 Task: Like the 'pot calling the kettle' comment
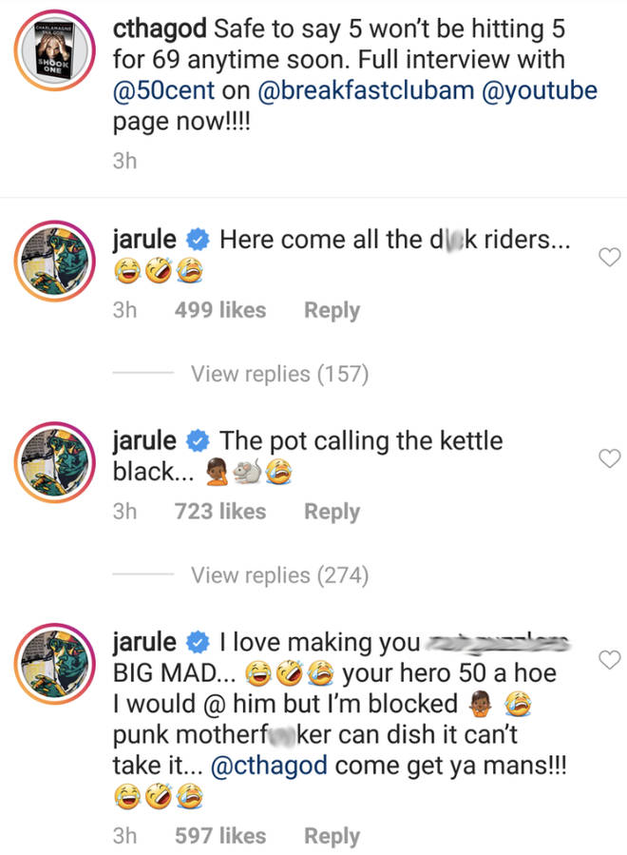coord(610,458)
